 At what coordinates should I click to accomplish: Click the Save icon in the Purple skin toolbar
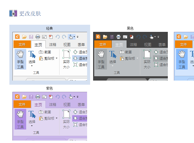pyautogui.click(x=31, y=97)
